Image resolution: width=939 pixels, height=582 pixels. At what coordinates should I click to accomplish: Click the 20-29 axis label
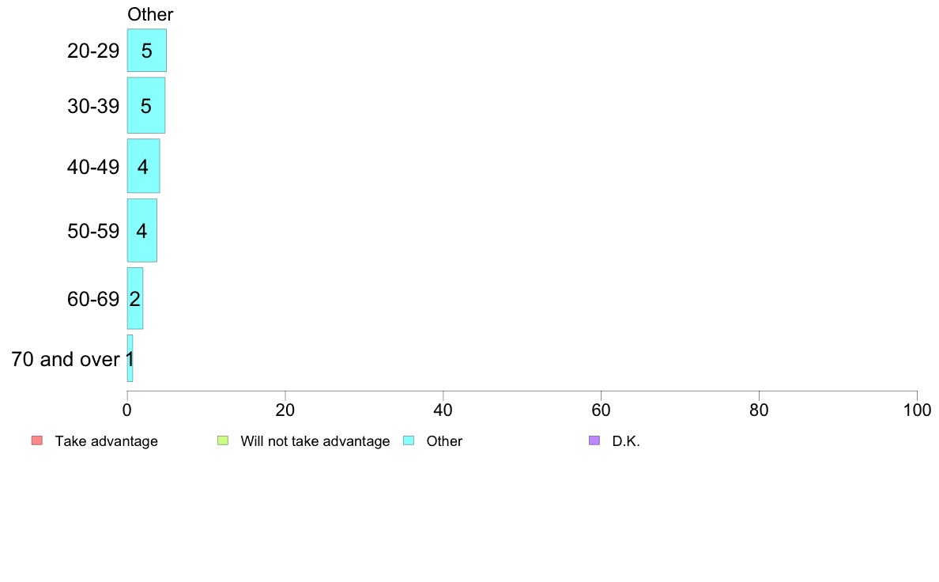[93, 51]
